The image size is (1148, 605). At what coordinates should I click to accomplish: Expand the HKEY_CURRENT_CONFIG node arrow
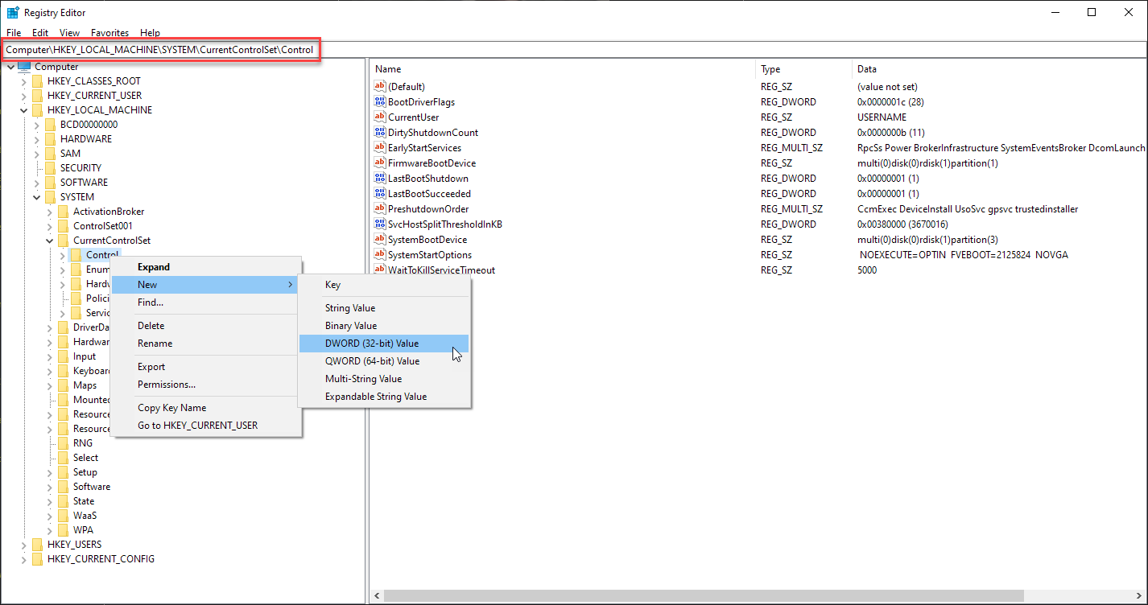point(23,559)
